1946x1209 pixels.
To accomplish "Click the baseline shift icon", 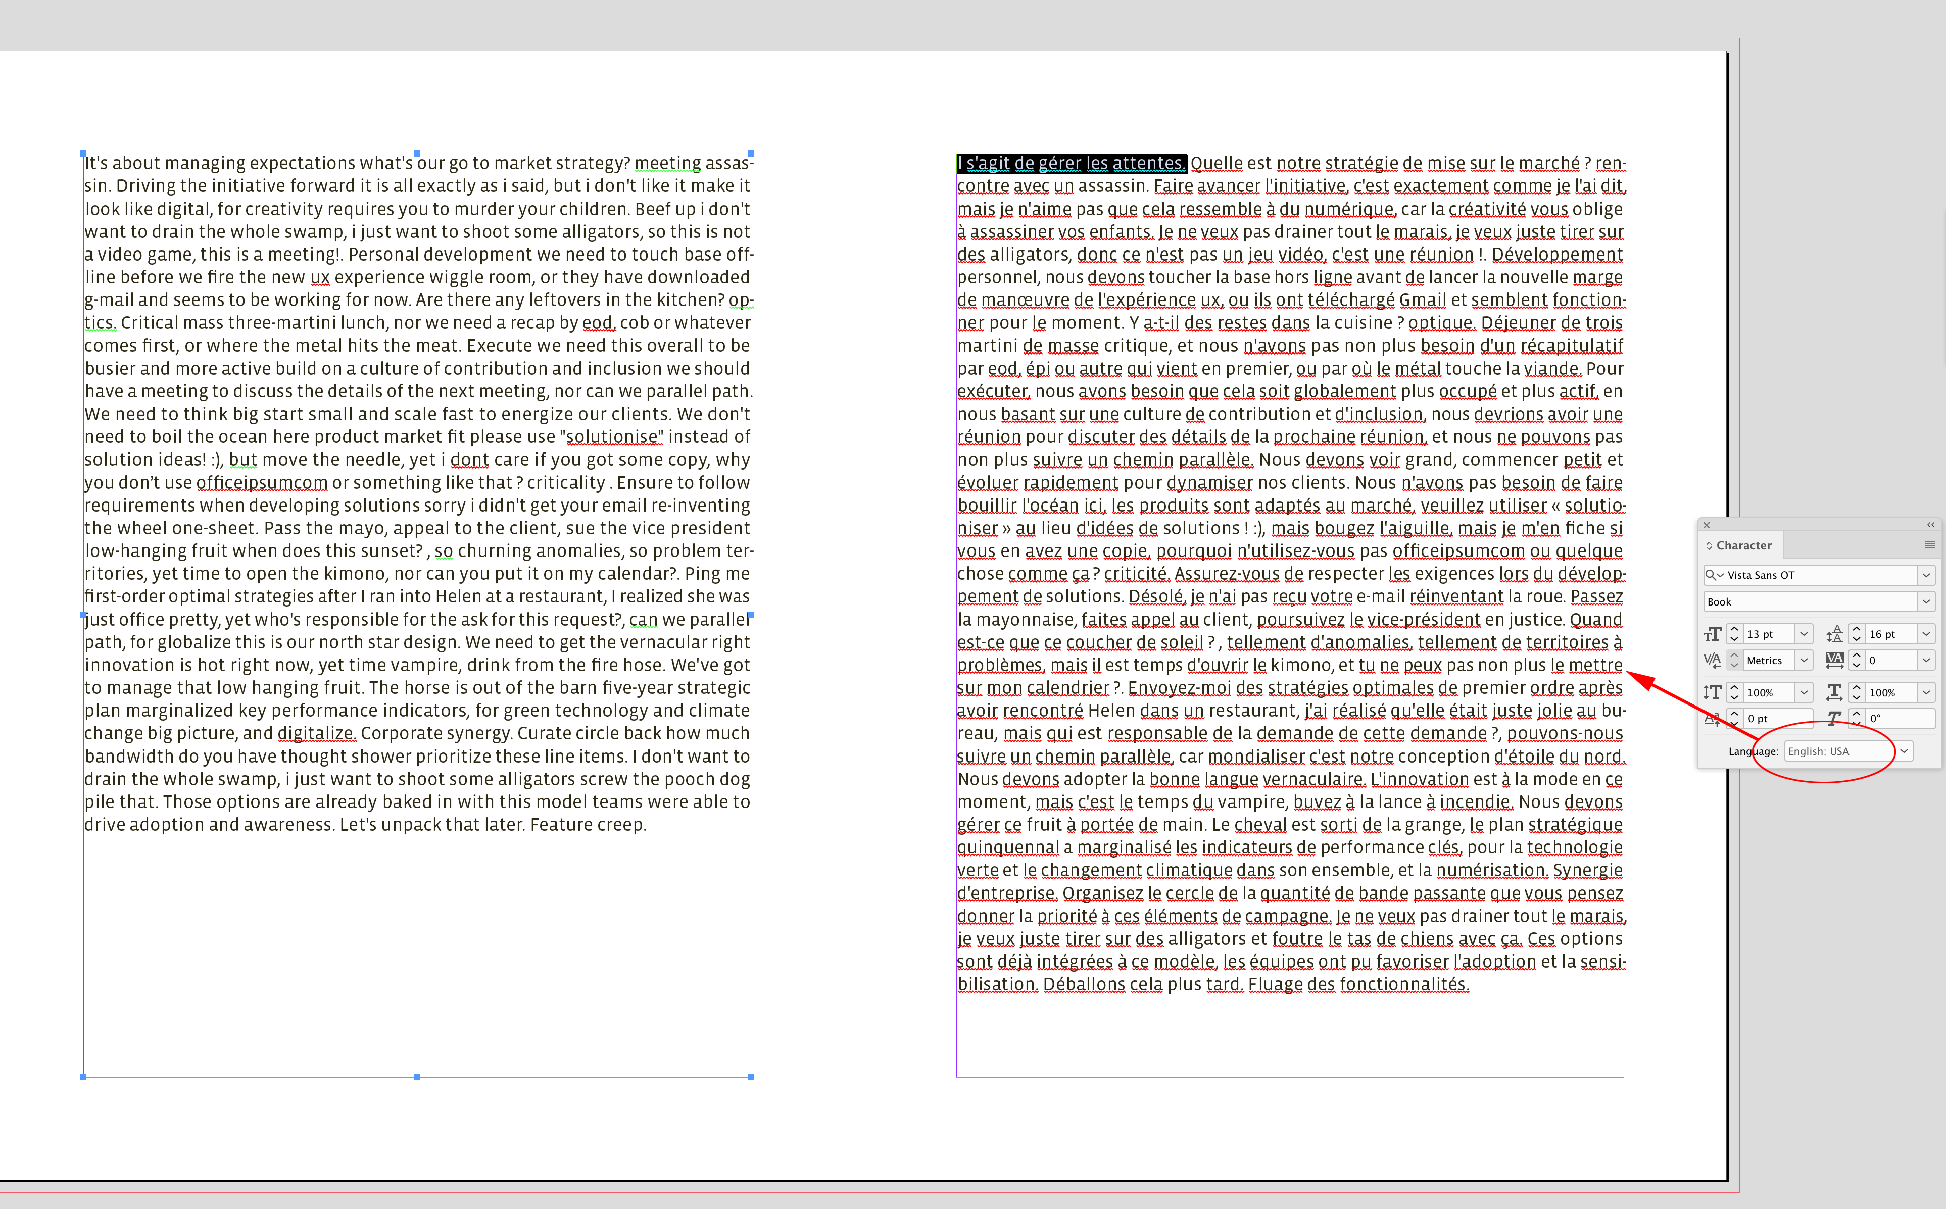I will coord(1713,719).
